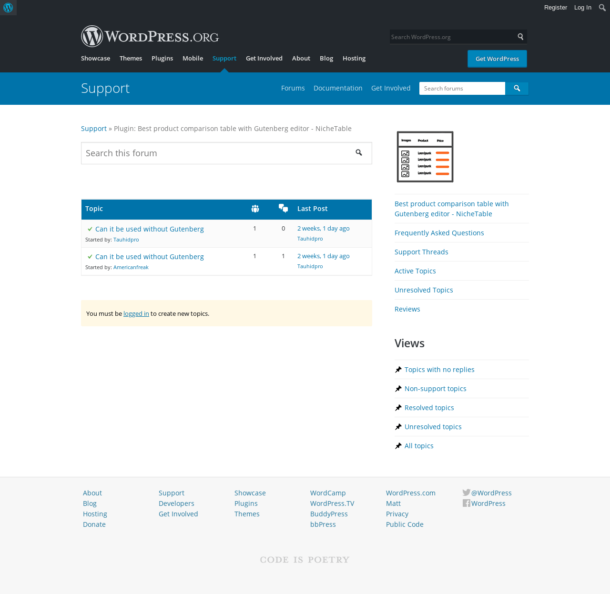
Task: Click the Register link
Action: click(x=556, y=8)
